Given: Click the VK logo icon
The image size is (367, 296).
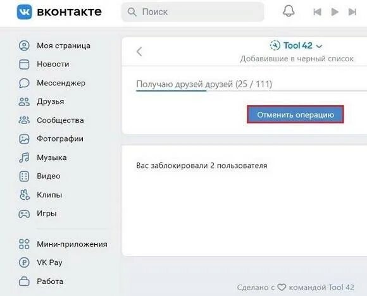Looking at the screenshot, I should (24, 11).
